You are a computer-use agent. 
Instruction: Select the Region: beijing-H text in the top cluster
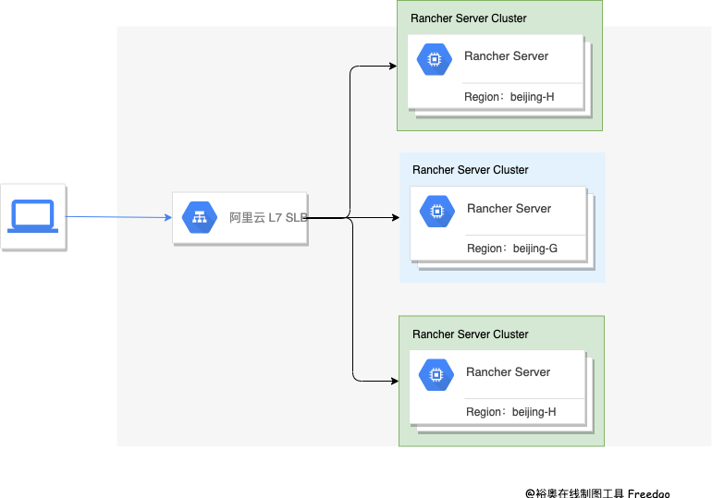(x=509, y=97)
